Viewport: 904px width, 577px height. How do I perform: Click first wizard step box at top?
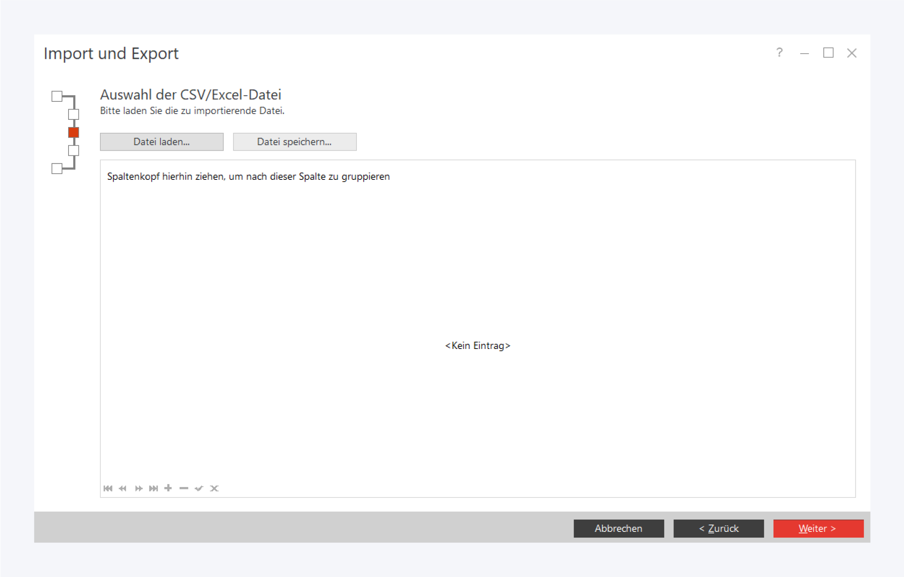[57, 96]
